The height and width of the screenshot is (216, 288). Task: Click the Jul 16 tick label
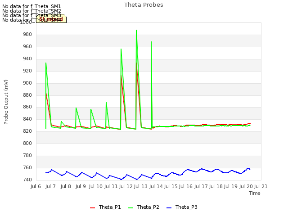click(x=185, y=186)
